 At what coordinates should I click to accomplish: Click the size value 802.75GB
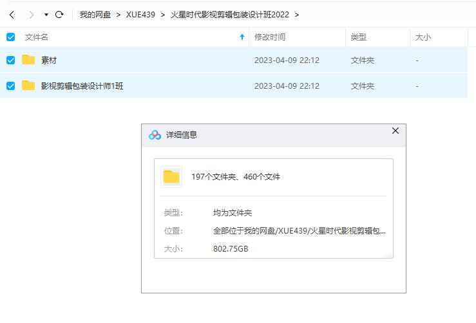point(231,249)
